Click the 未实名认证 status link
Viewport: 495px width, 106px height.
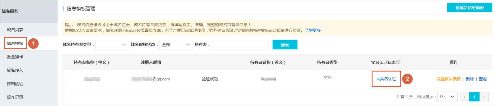pyautogui.click(x=386, y=79)
